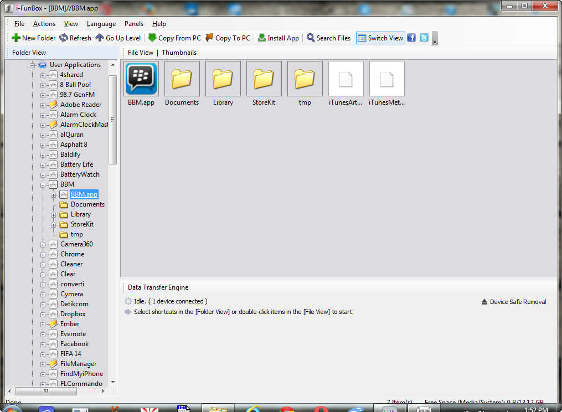Image resolution: width=562 pixels, height=412 pixels.
Task: Click the Cymera app icon in tree
Action: point(53,294)
